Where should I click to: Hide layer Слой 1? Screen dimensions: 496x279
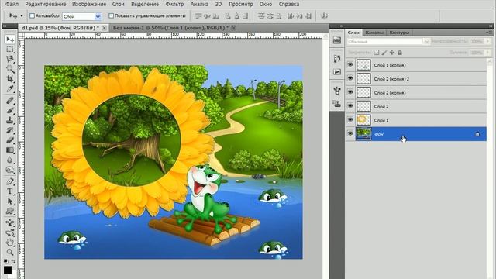350,120
